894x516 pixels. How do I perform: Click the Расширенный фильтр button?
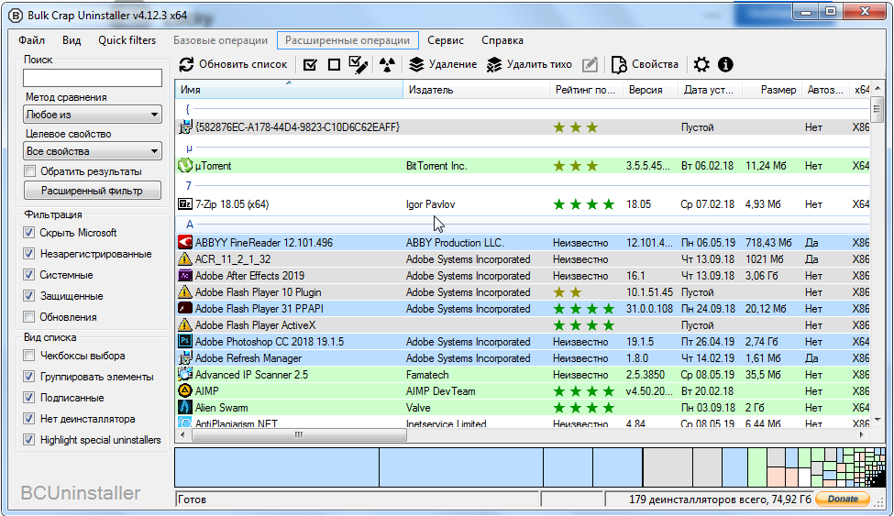tap(93, 191)
